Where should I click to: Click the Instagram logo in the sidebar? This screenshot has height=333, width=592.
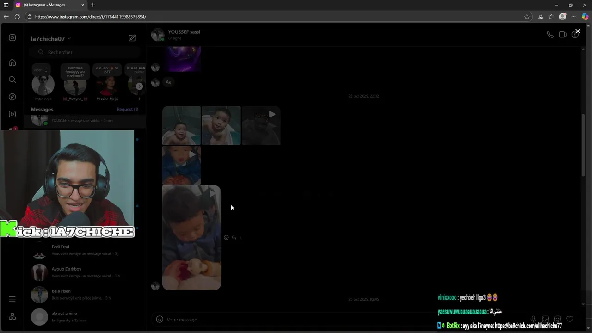12,38
